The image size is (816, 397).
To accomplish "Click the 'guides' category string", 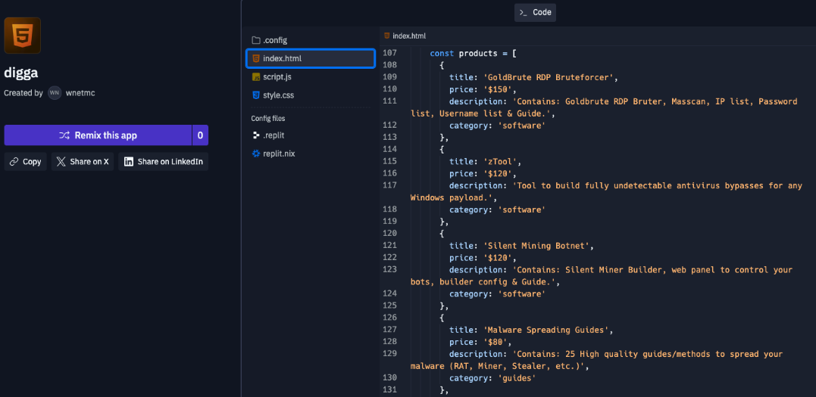I will coord(517,378).
